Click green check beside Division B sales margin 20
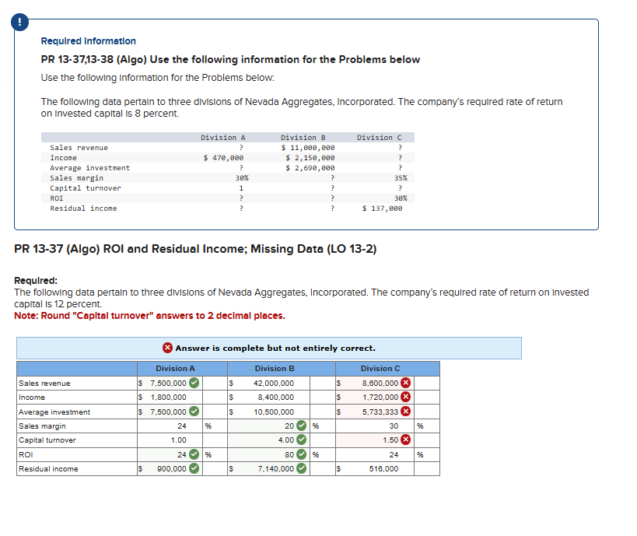Screen dimensions: 637x536 [x=302, y=426]
